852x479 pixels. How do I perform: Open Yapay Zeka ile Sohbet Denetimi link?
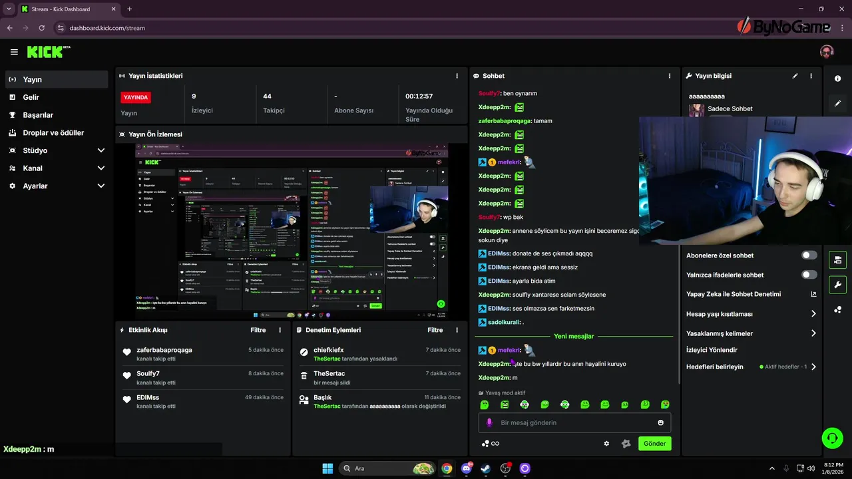[x=734, y=294]
